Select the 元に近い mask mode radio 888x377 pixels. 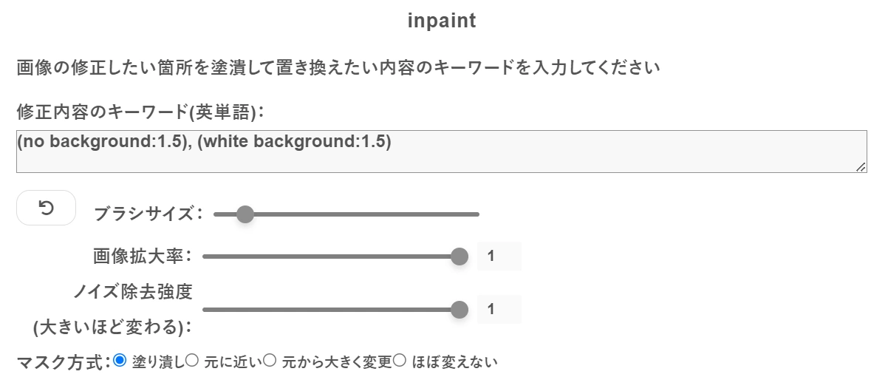(x=192, y=361)
